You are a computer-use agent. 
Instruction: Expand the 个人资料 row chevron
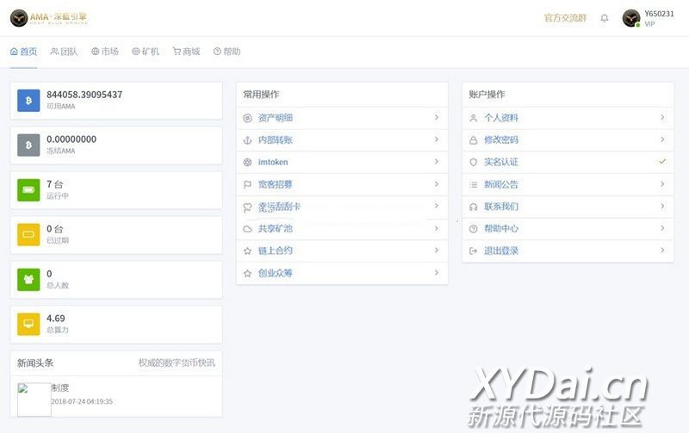pyautogui.click(x=661, y=117)
